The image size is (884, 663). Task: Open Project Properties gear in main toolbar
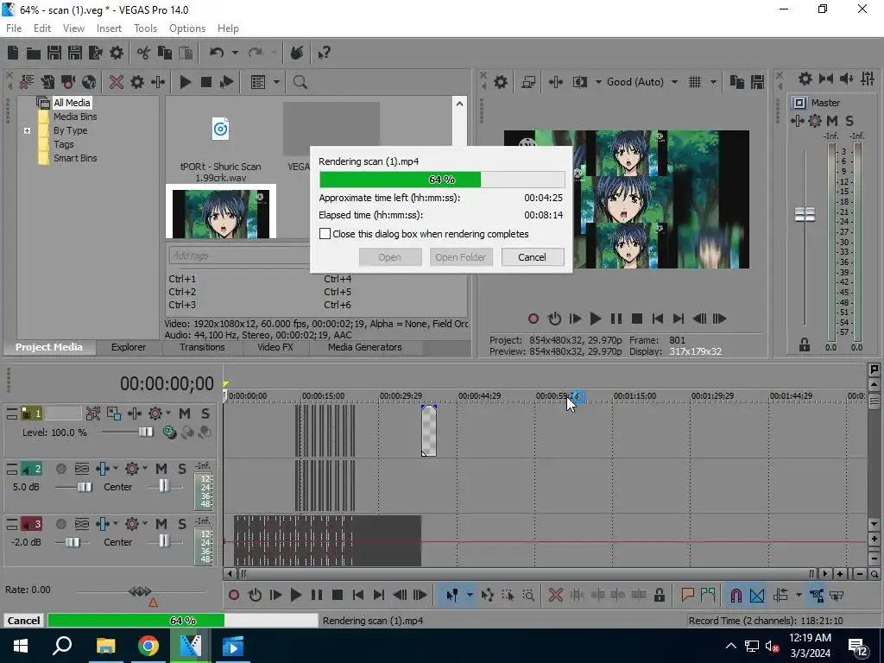tap(117, 53)
